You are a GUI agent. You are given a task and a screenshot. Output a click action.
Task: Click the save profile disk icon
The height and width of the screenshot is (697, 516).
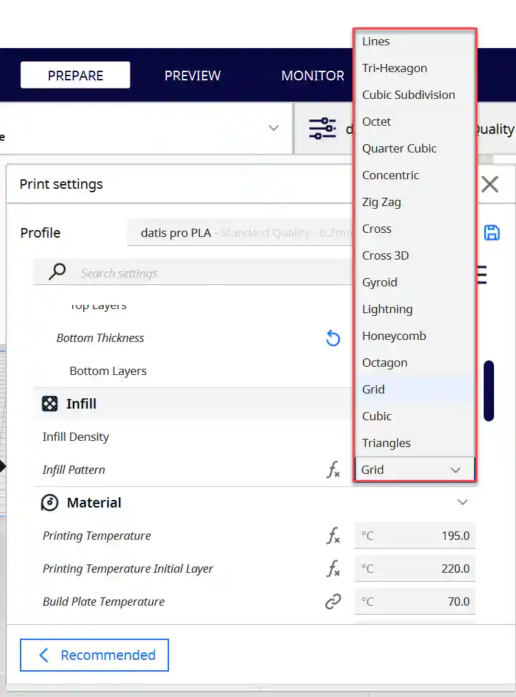click(x=491, y=233)
